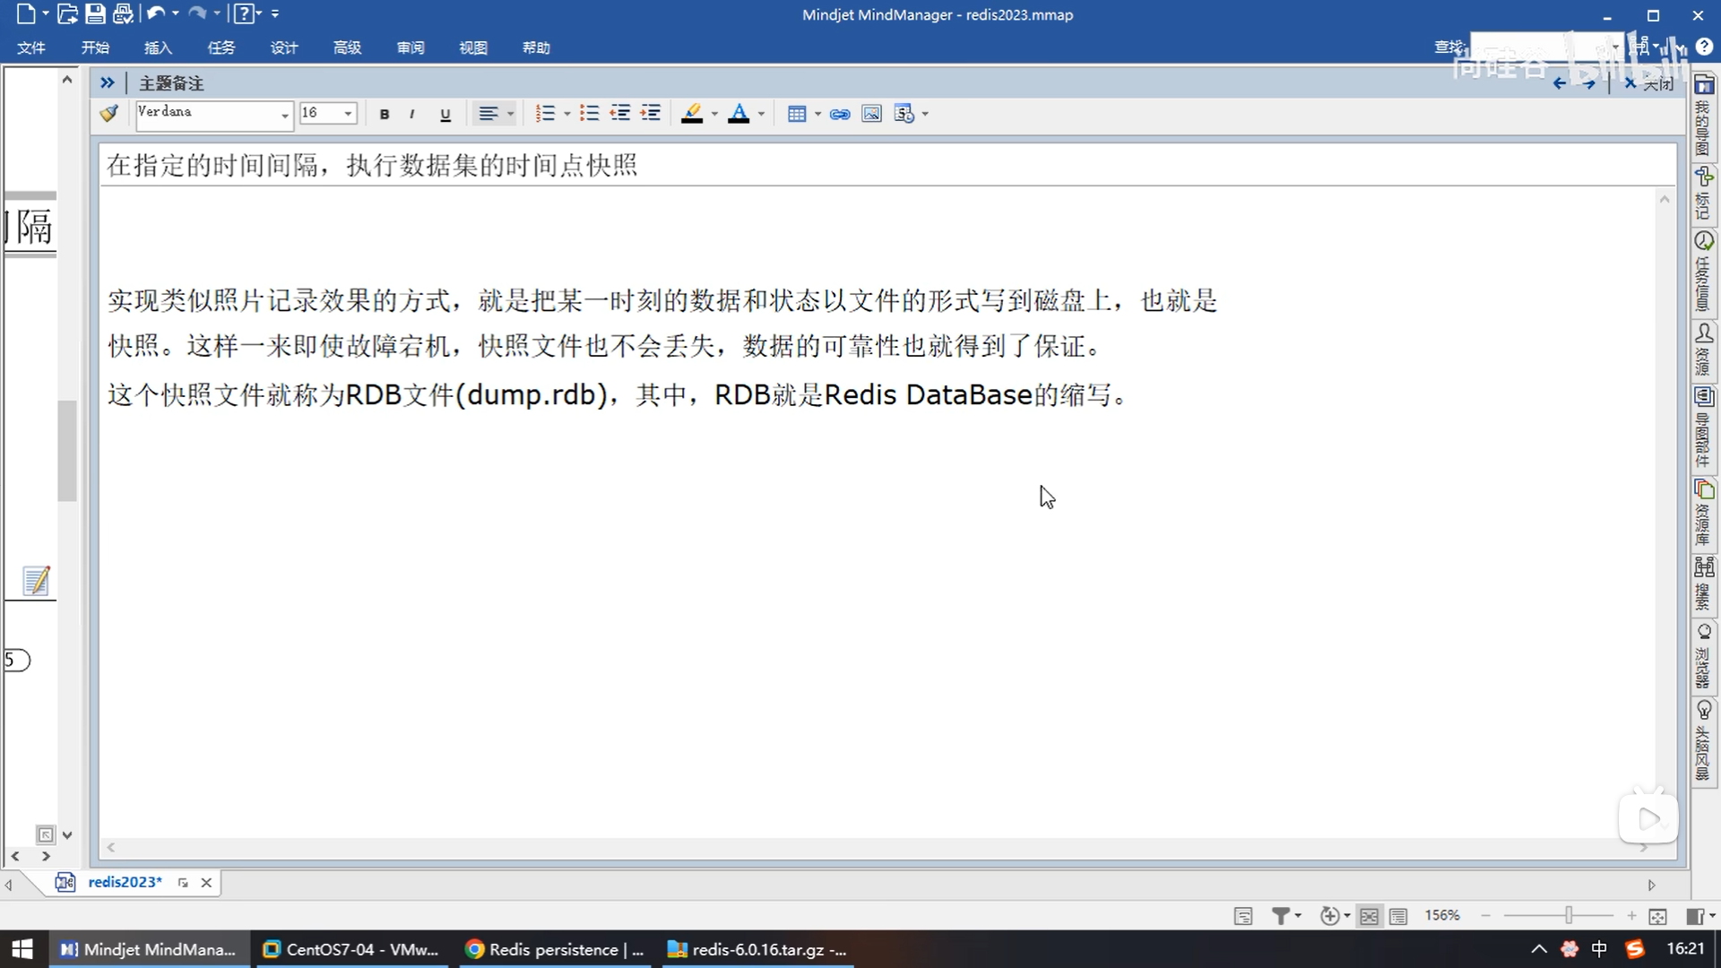Open the Verdana font dropdown
Screen dimensions: 1721x968
[285, 115]
